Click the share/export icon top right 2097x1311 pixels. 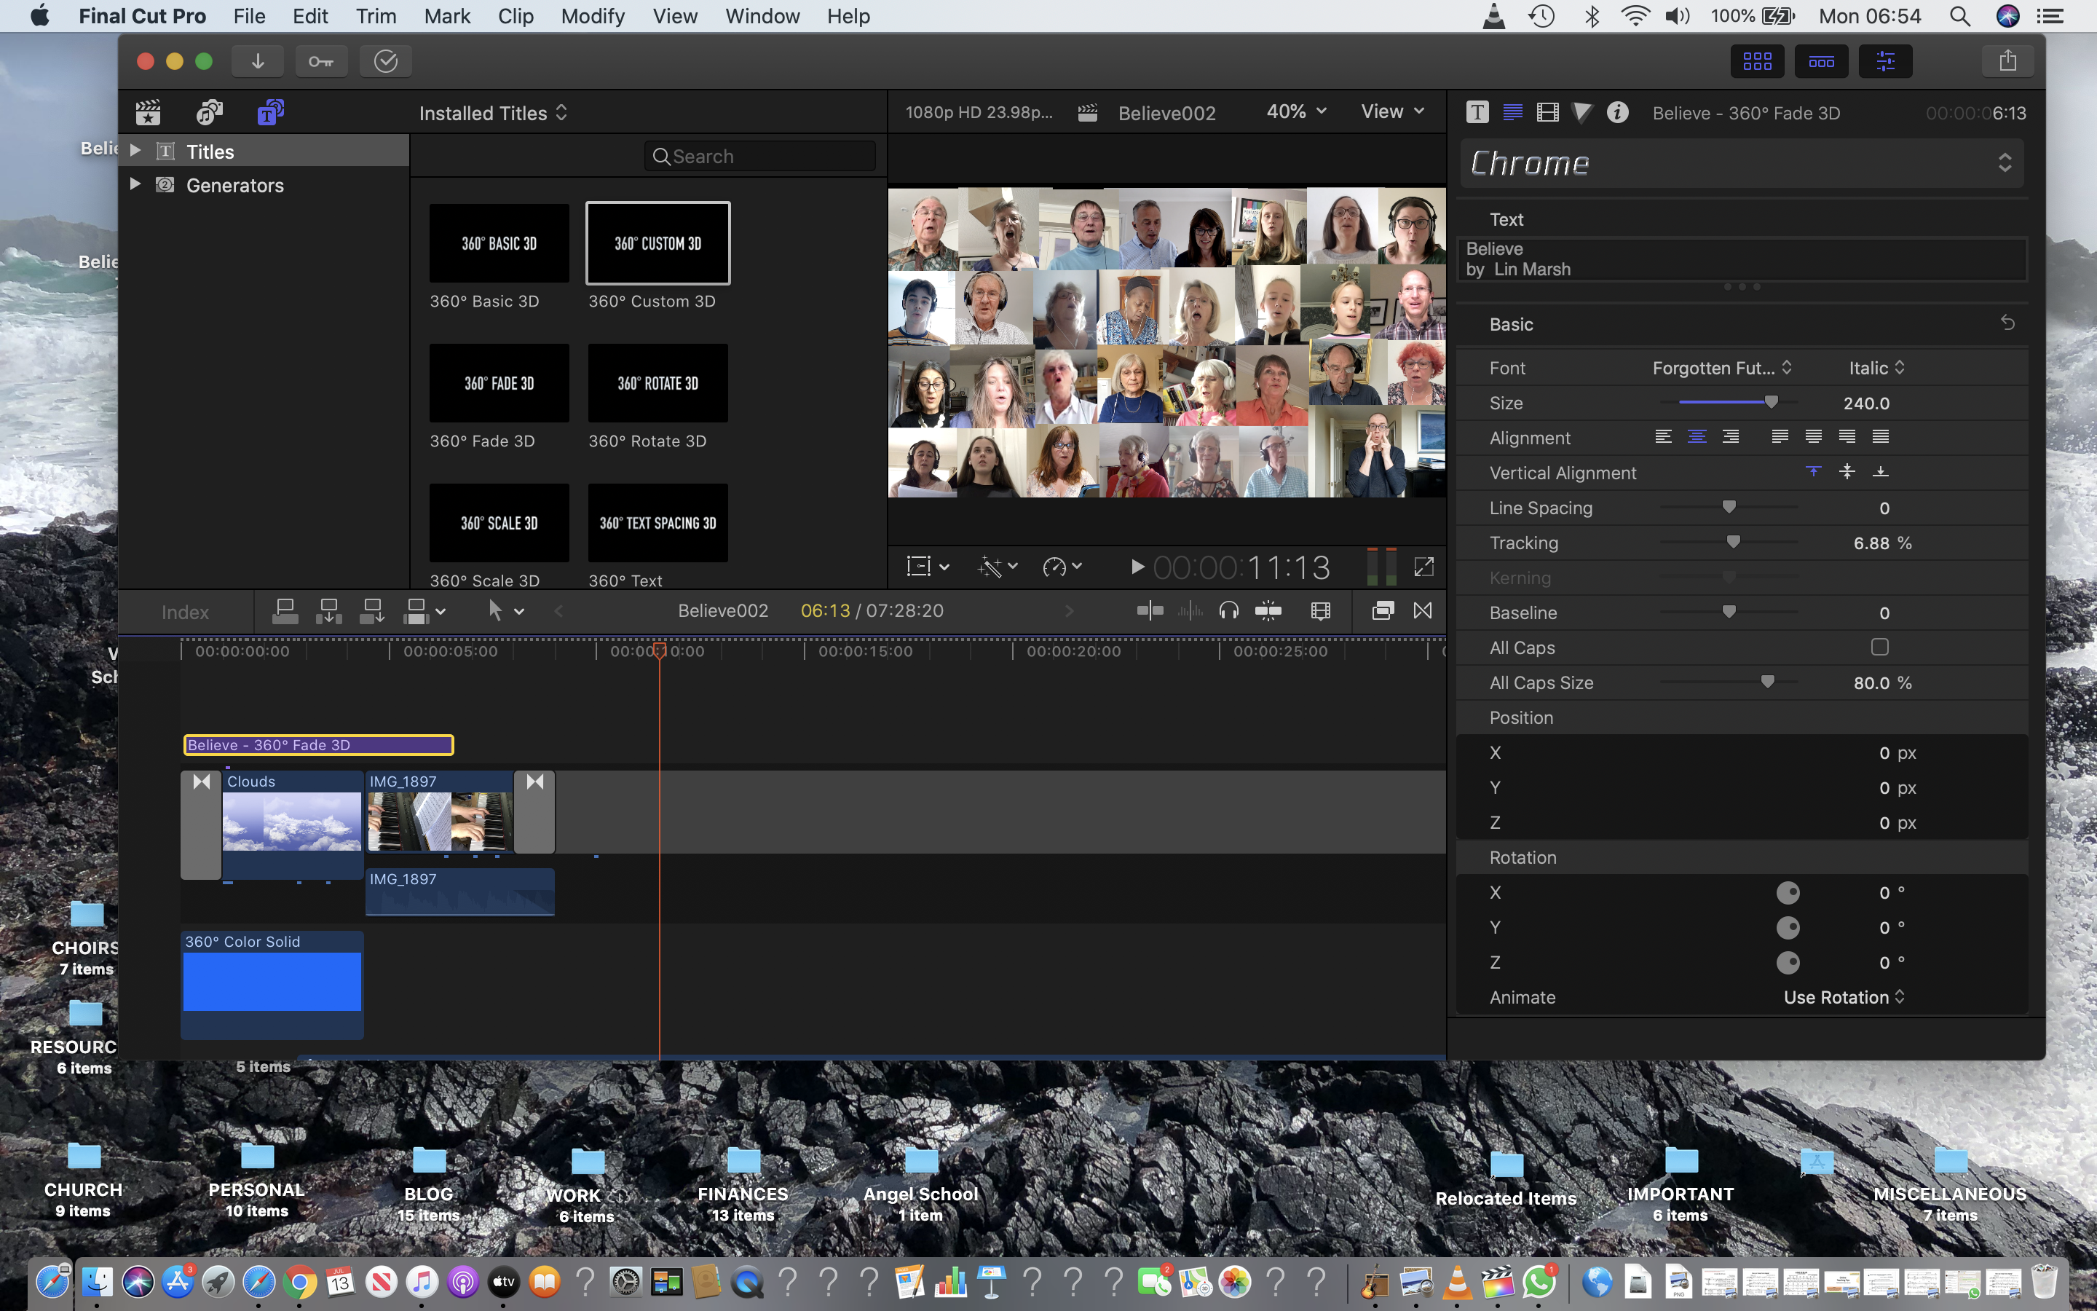pos(2008,60)
